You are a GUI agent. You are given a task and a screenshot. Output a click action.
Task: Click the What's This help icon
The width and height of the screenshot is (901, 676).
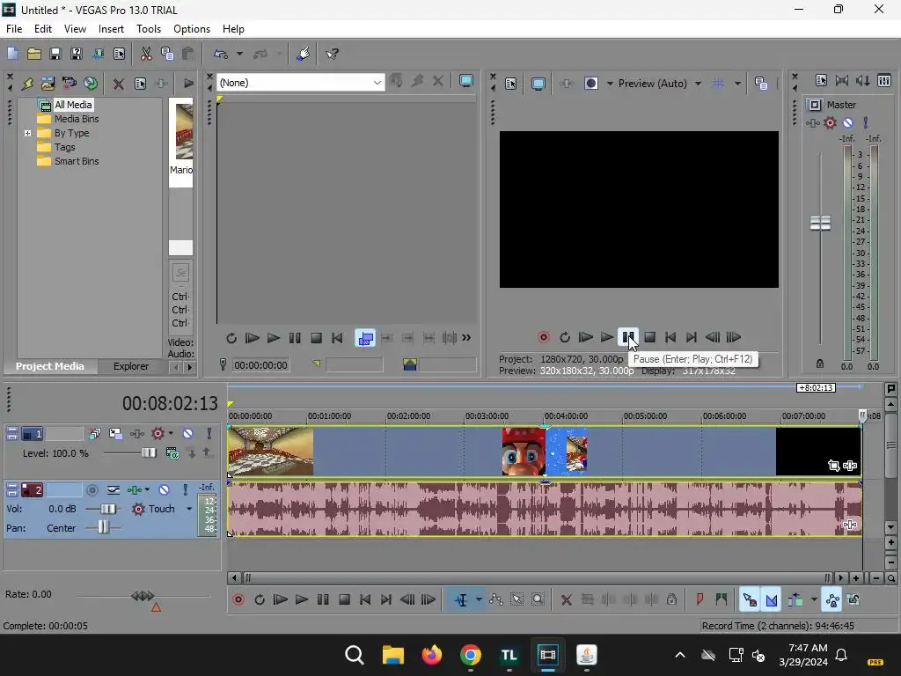(x=332, y=54)
